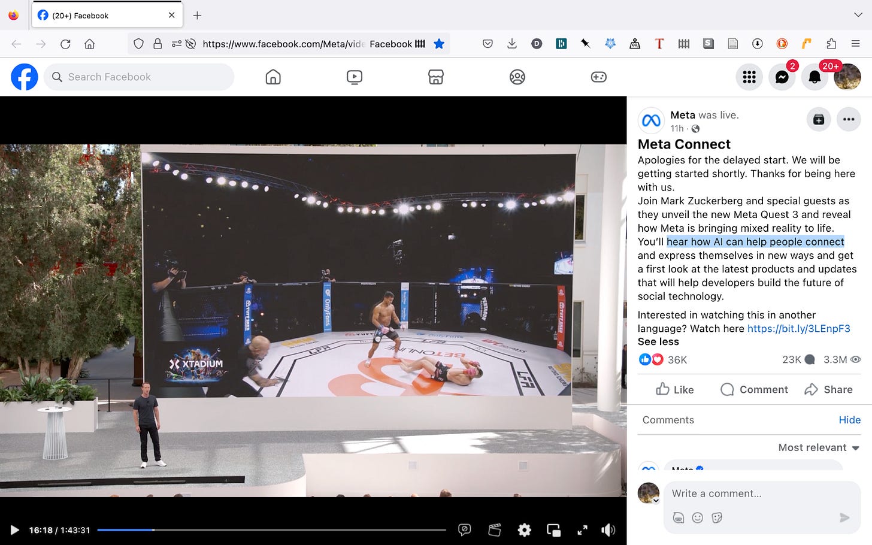The image size is (872, 545).
Task: Click the 23K comments count
Action: pos(798,360)
